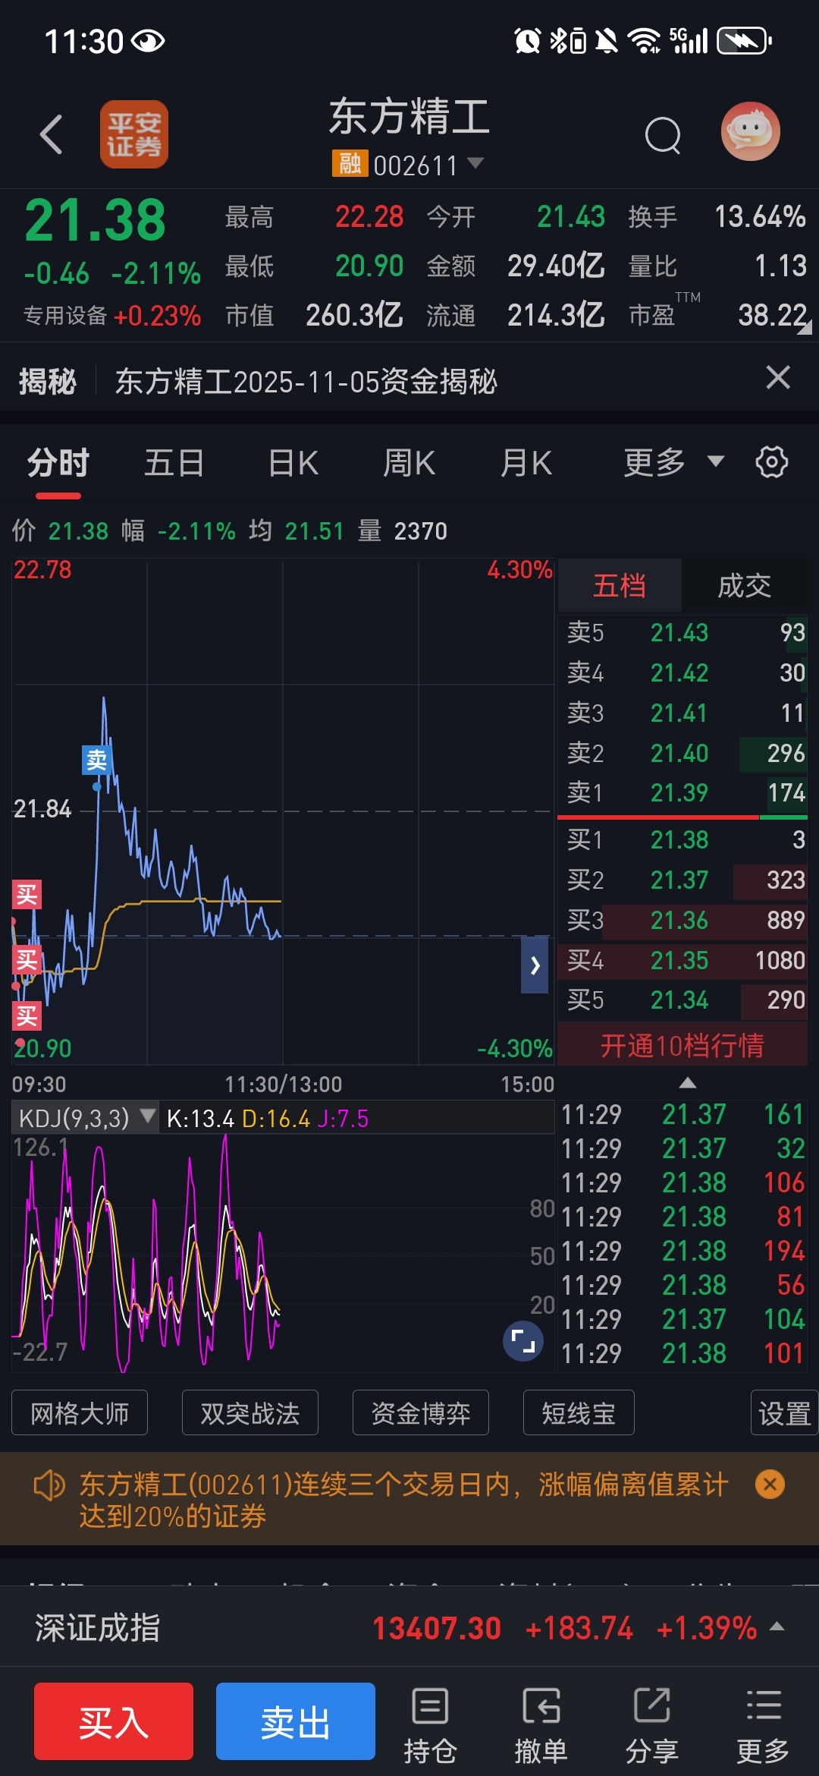
Task: Select 买4 price 21.35 row
Action: [x=682, y=960]
